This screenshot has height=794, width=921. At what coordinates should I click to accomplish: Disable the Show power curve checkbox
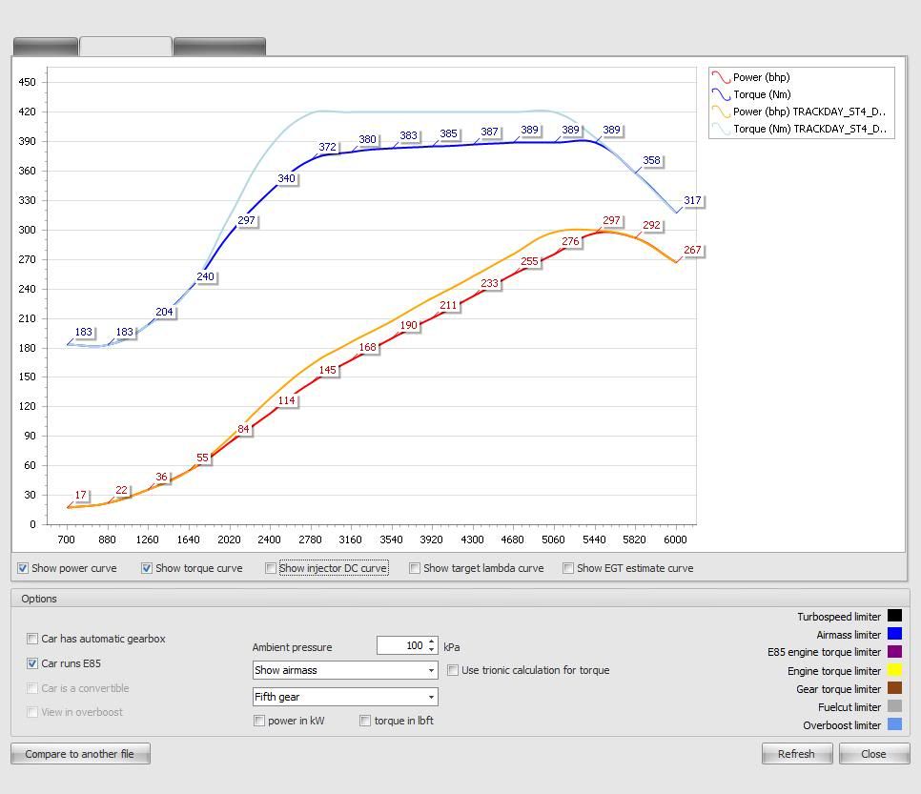click(x=23, y=568)
